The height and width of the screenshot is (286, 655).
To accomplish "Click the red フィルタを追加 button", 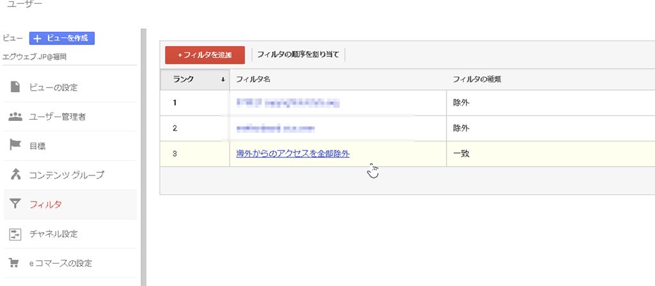I will click(x=205, y=55).
